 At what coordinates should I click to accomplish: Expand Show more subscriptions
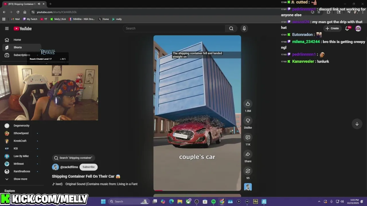pyautogui.click(x=22, y=179)
